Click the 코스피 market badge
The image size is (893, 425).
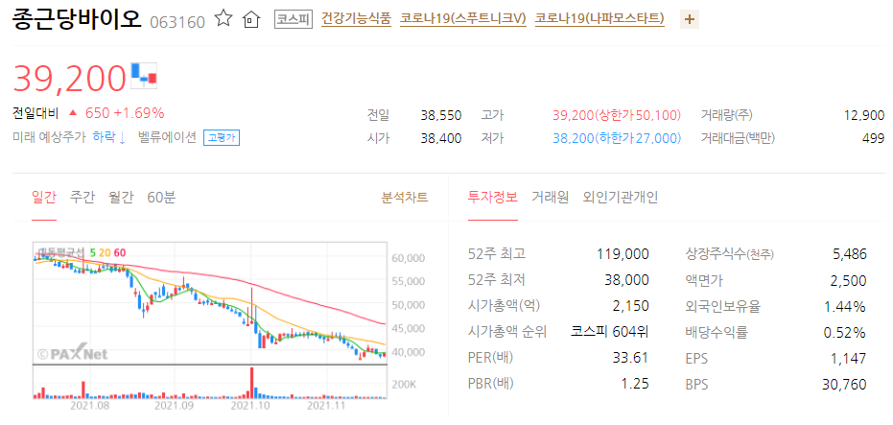pyautogui.click(x=293, y=20)
